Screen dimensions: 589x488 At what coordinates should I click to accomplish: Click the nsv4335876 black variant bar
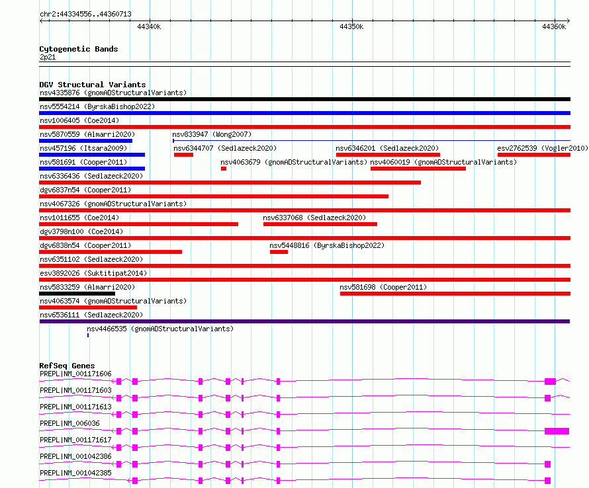pyautogui.click(x=304, y=99)
